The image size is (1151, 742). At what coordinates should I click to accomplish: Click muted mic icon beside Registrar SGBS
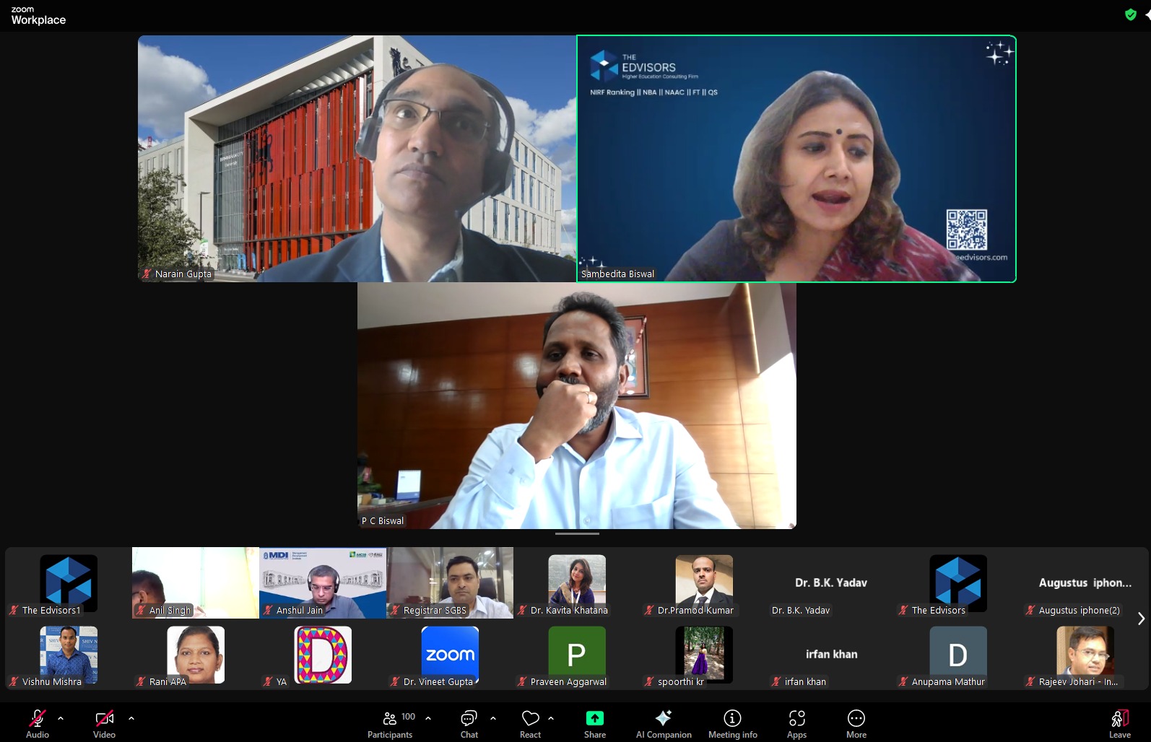[x=395, y=610]
